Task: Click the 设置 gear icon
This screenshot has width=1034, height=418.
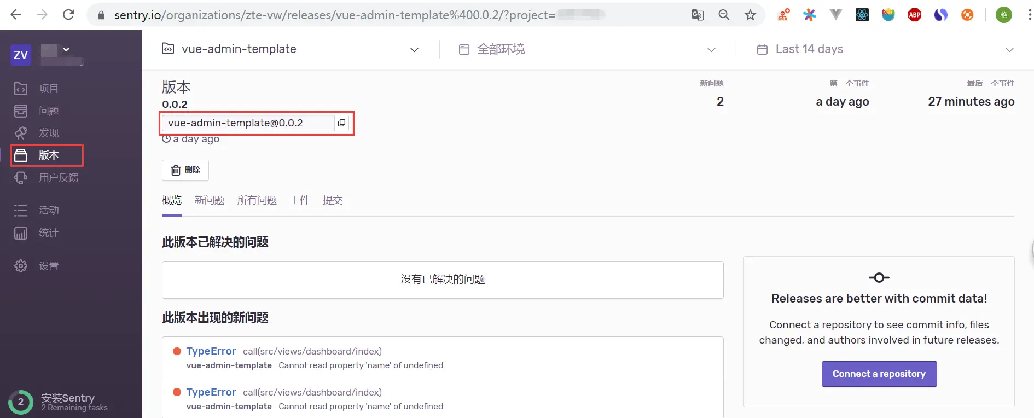Action: coord(21,266)
